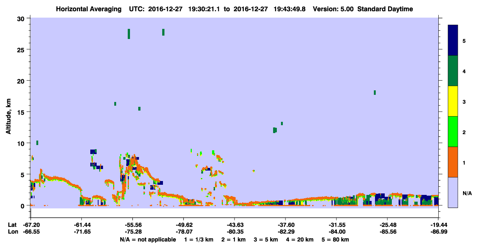Click the altitude tick label 30
Screen dimensions: 487x250
click(22, 18)
